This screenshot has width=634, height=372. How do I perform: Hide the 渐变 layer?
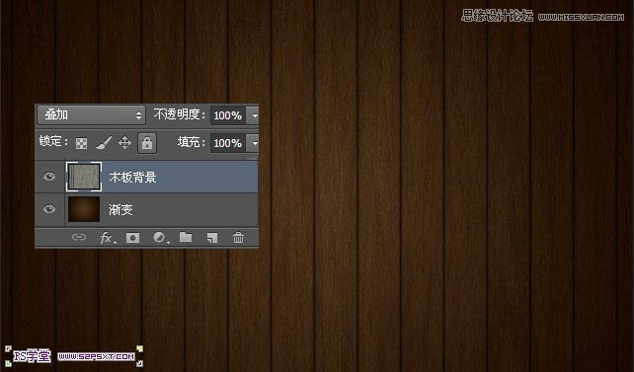pyautogui.click(x=49, y=209)
